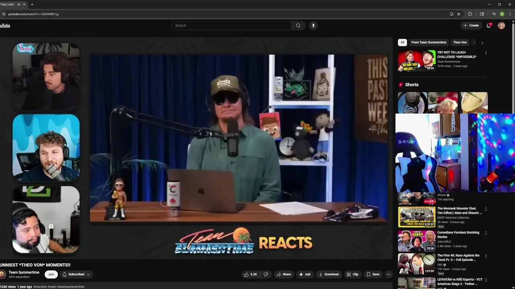This screenshot has width=515, height=289.
Task: Download the video
Action: [x=328, y=275]
